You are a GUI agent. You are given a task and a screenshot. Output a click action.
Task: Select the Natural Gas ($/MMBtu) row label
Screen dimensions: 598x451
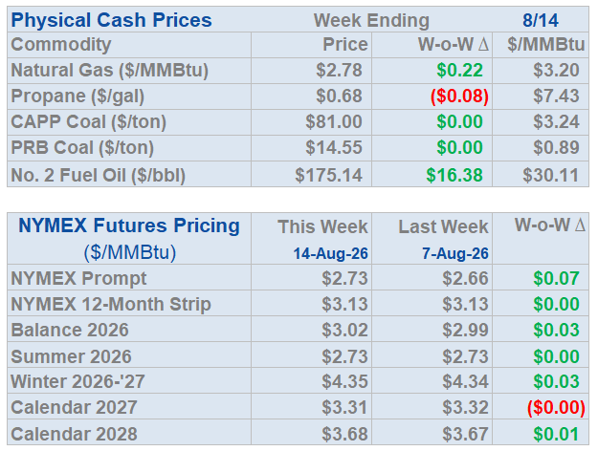tap(110, 71)
